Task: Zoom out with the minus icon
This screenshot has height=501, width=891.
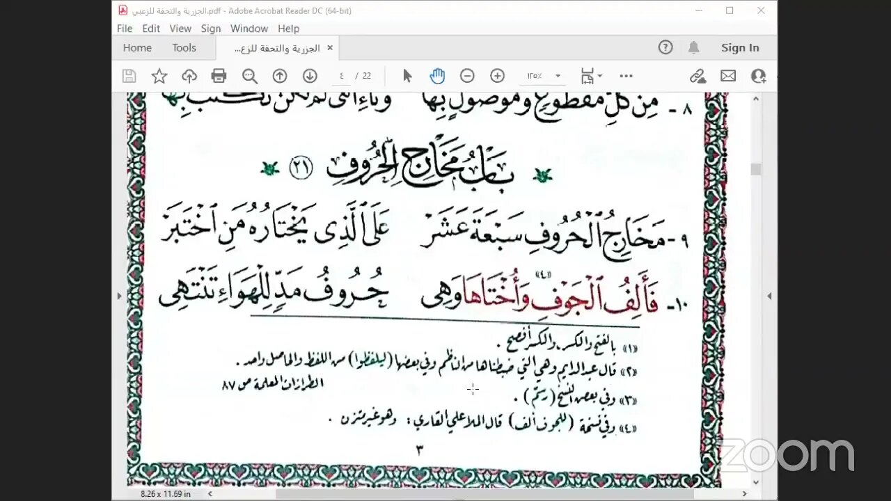Action: click(468, 77)
